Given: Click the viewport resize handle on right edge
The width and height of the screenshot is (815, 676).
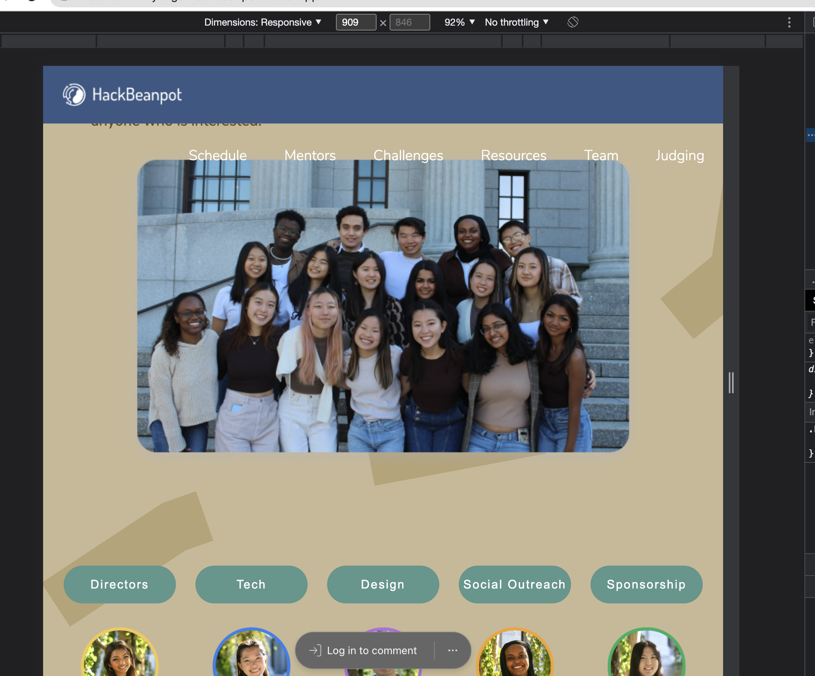Looking at the screenshot, I should (x=731, y=382).
